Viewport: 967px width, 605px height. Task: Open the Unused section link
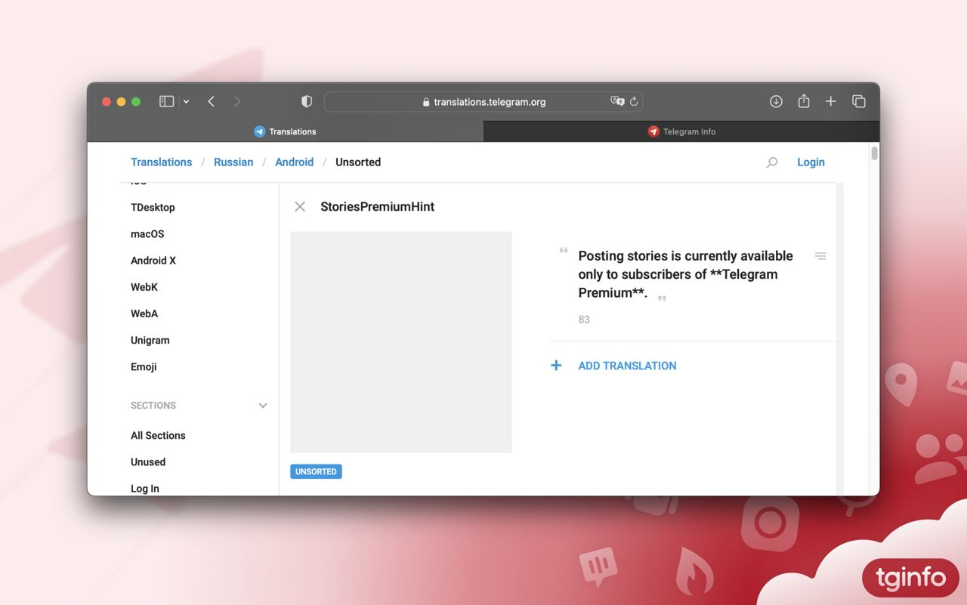click(148, 462)
